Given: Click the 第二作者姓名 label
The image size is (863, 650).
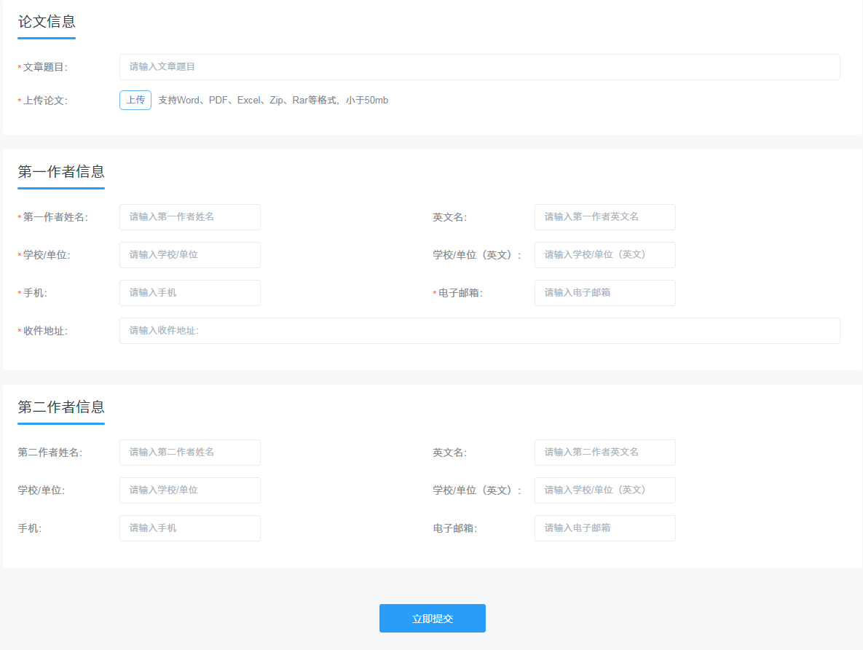Looking at the screenshot, I should click(x=50, y=453).
